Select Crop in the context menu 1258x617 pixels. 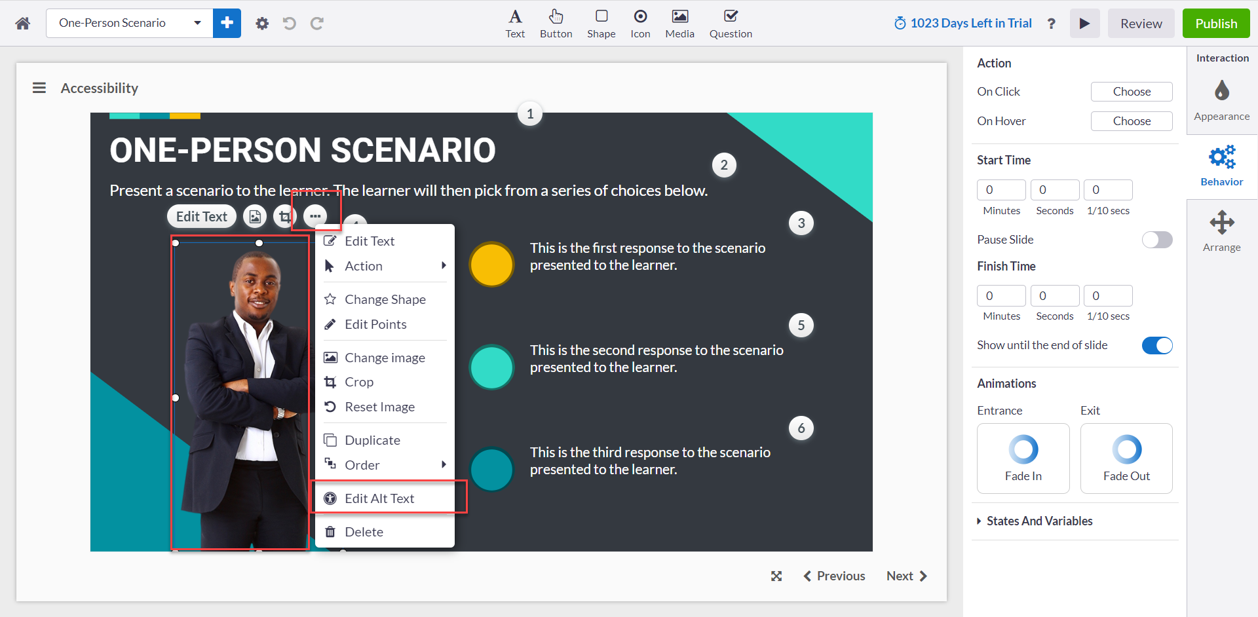385,382
